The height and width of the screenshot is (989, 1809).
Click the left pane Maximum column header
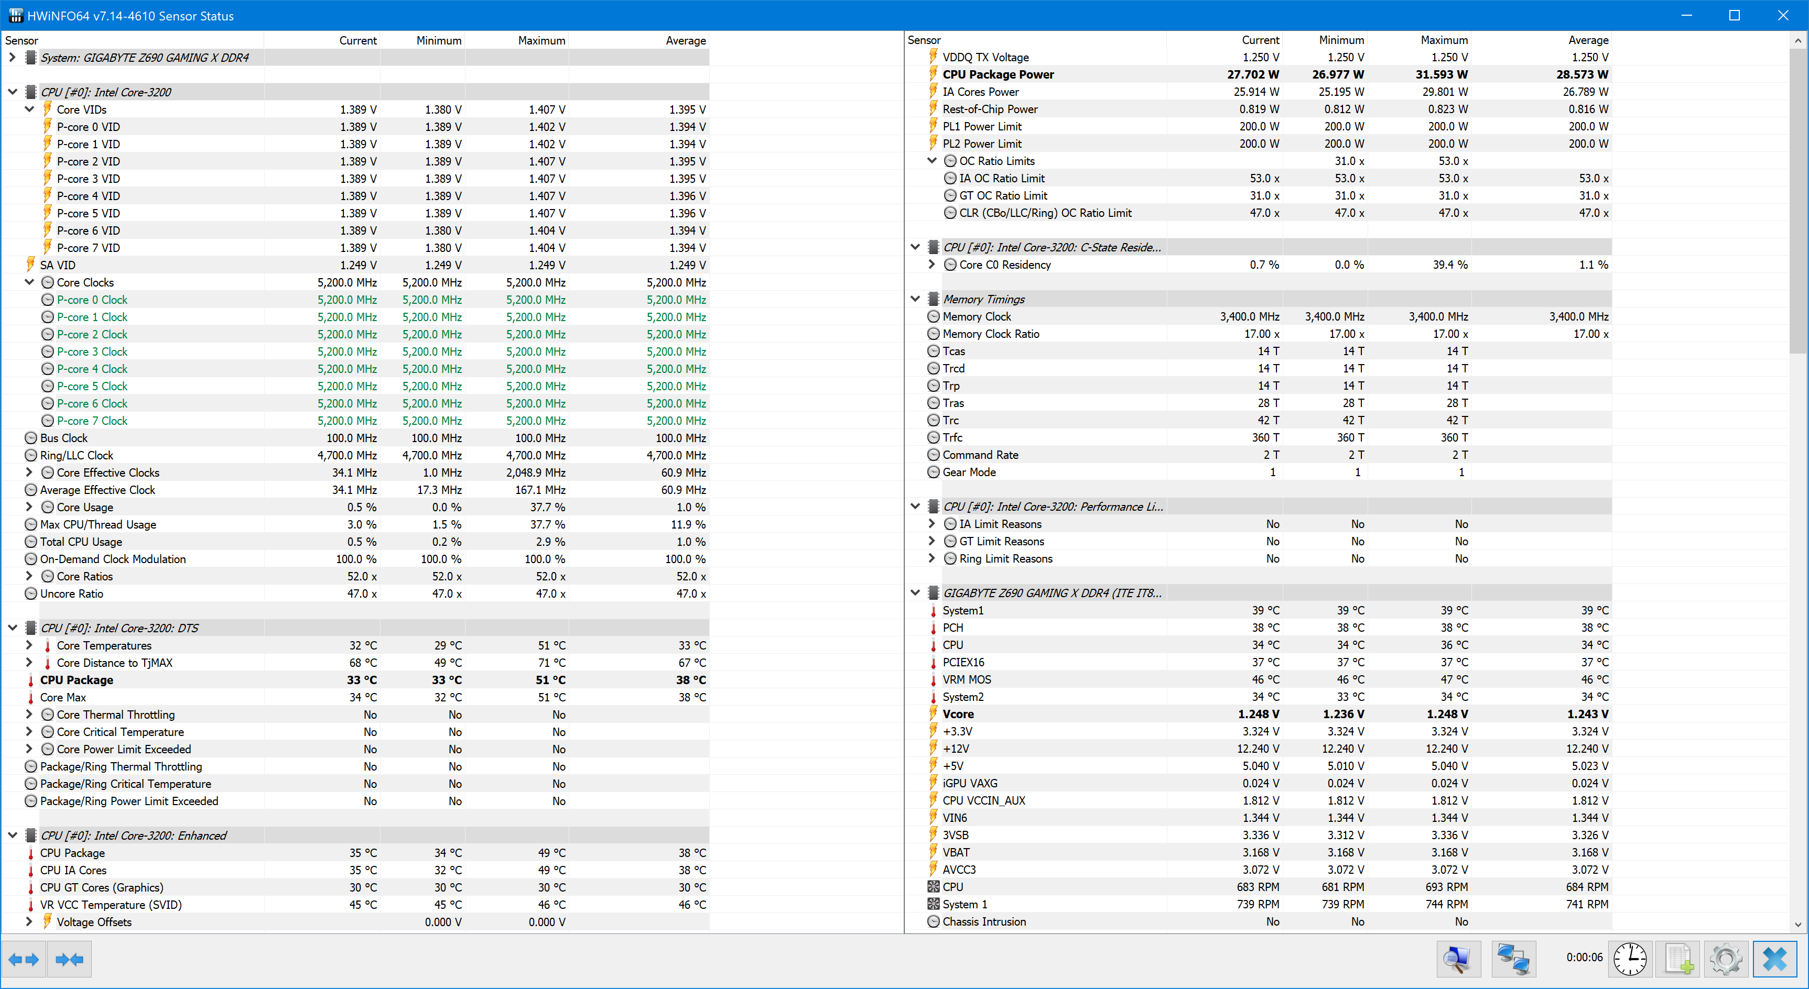tap(541, 41)
